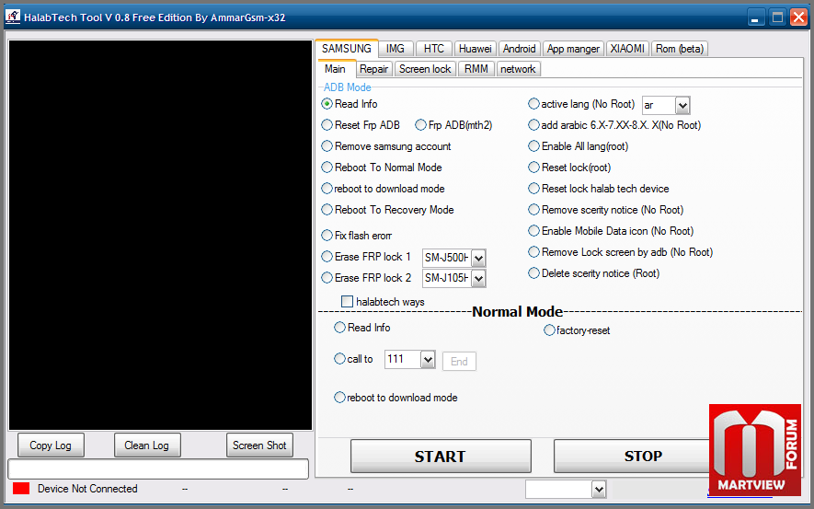Select ADB Mode Read Info radio button
The width and height of the screenshot is (814, 509).
(327, 104)
